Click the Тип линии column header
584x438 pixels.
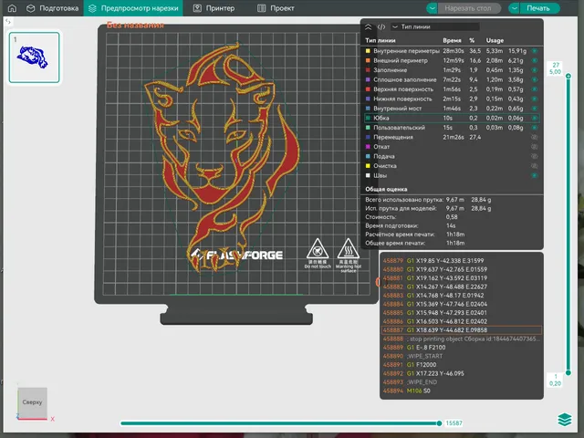pos(381,40)
